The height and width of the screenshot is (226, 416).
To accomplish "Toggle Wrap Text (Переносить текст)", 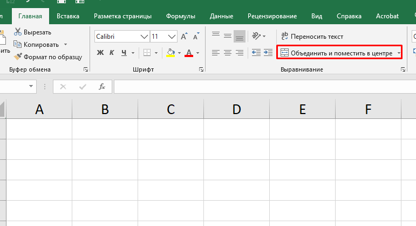I will coord(312,36).
